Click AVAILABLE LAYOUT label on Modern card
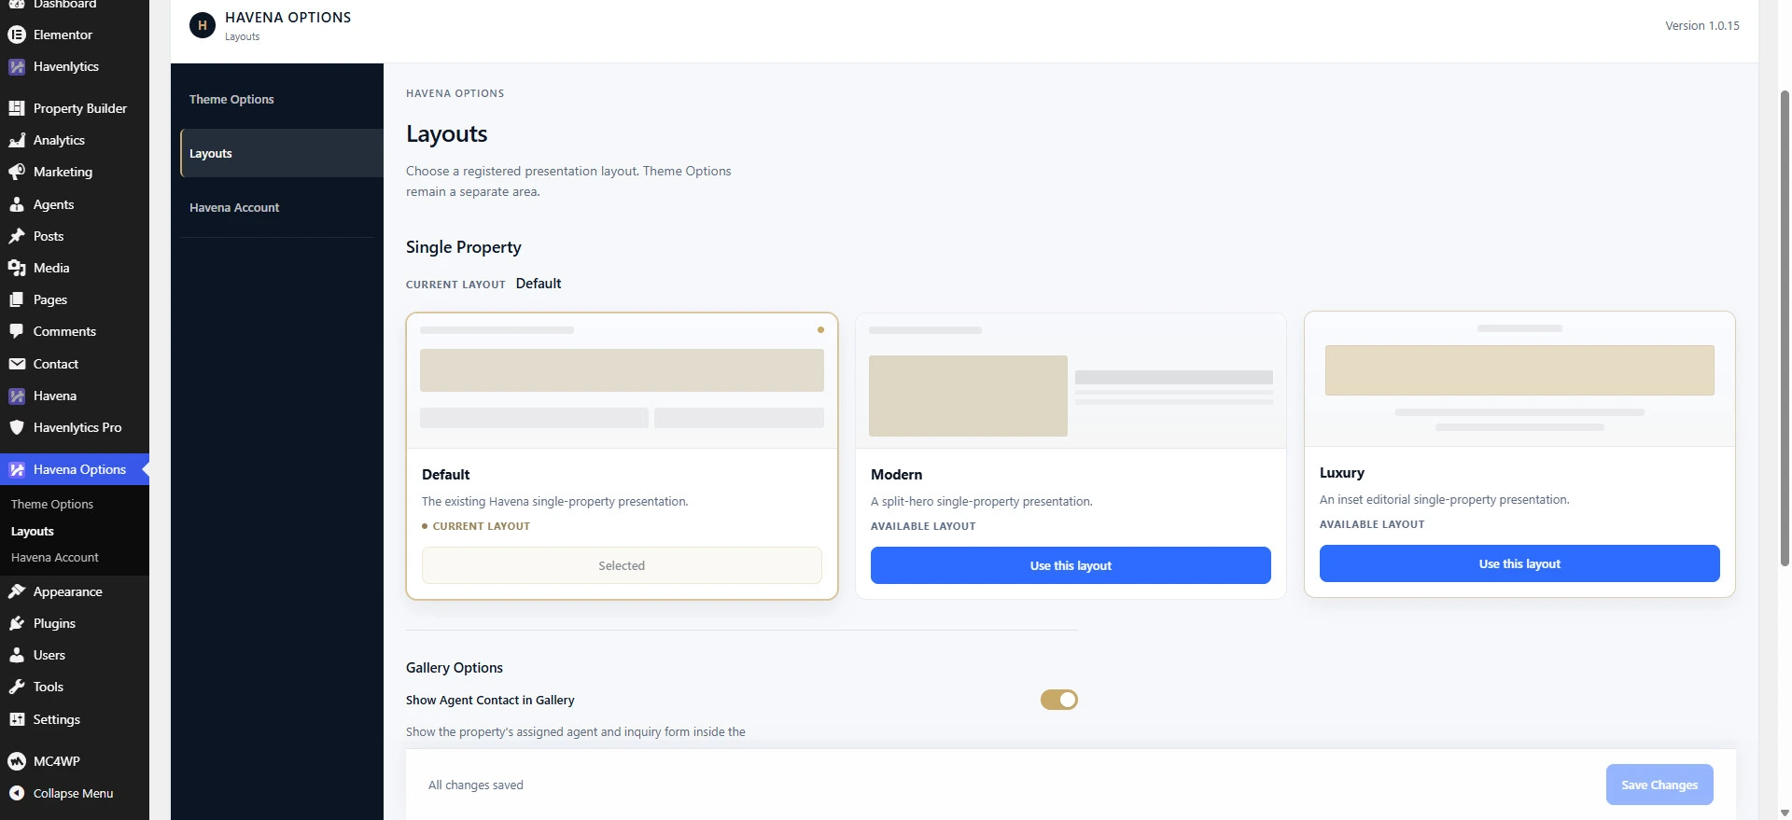 point(923,526)
